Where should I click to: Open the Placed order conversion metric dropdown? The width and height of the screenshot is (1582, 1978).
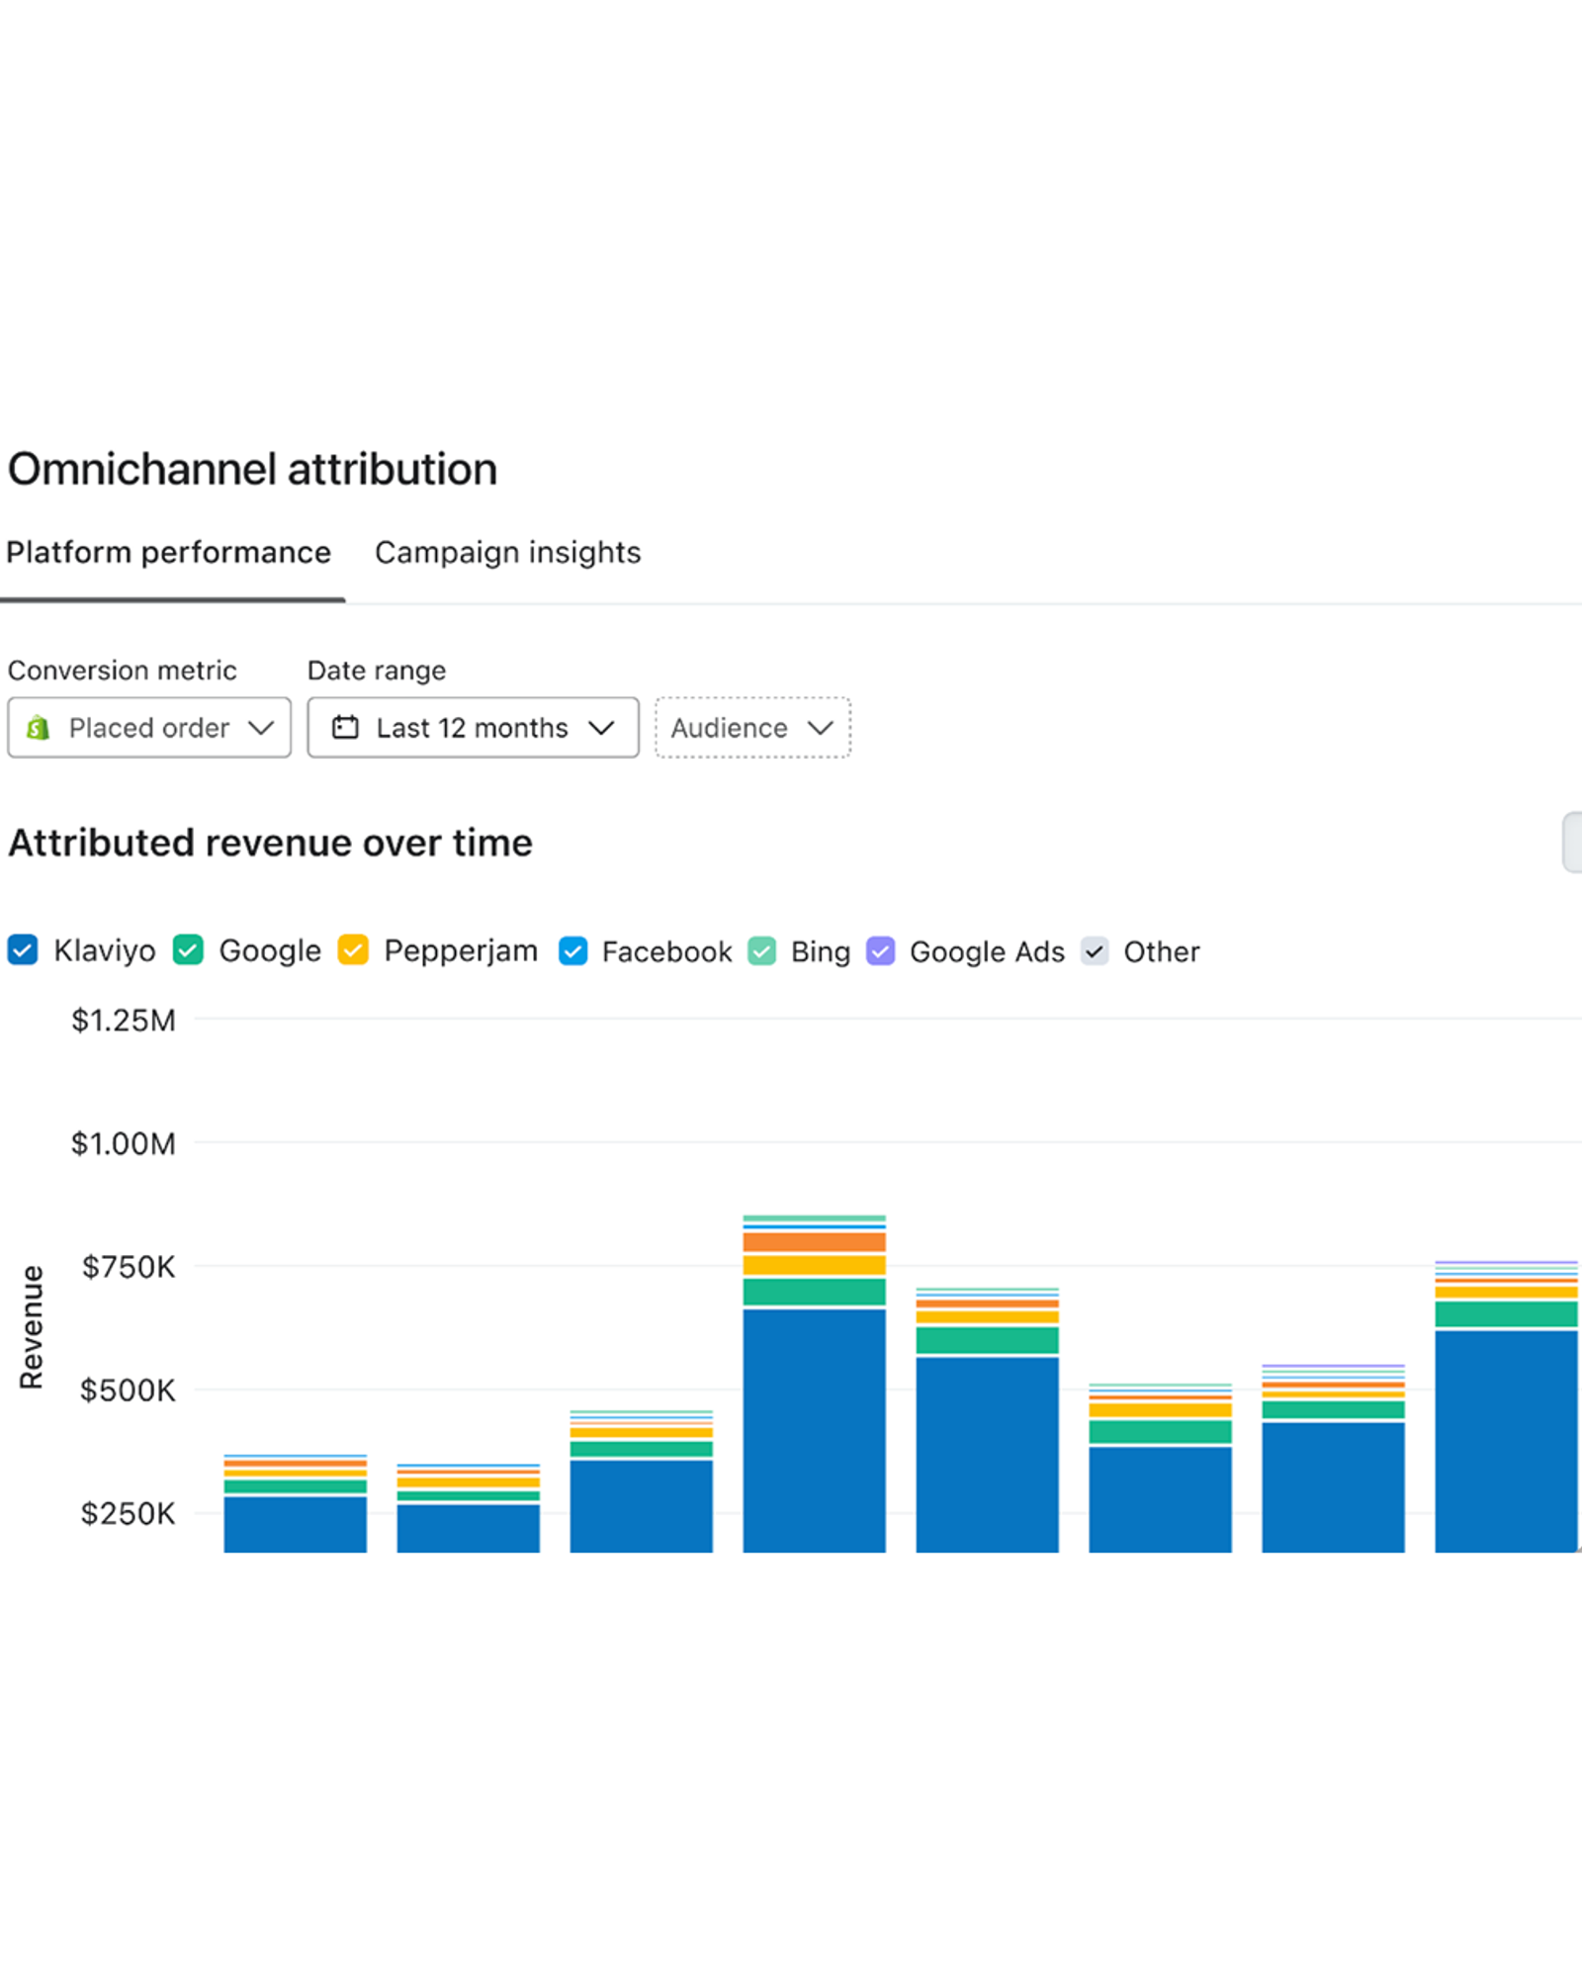pyautogui.click(x=149, y=728)
